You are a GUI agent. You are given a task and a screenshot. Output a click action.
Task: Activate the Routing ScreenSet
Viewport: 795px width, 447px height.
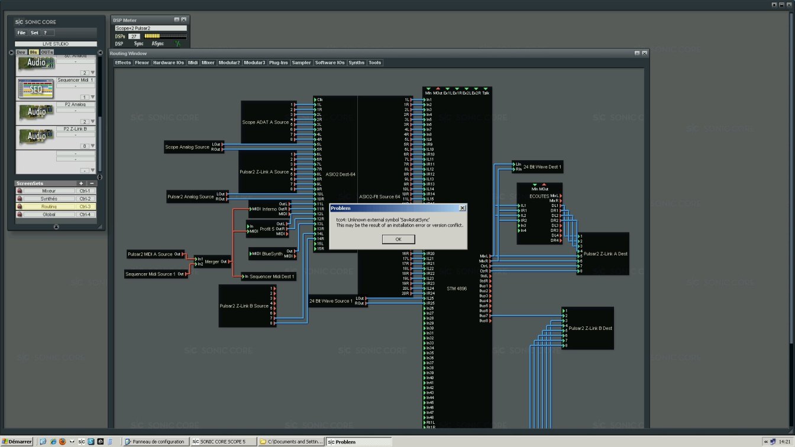pyautogui.click(x=49, y=206)
